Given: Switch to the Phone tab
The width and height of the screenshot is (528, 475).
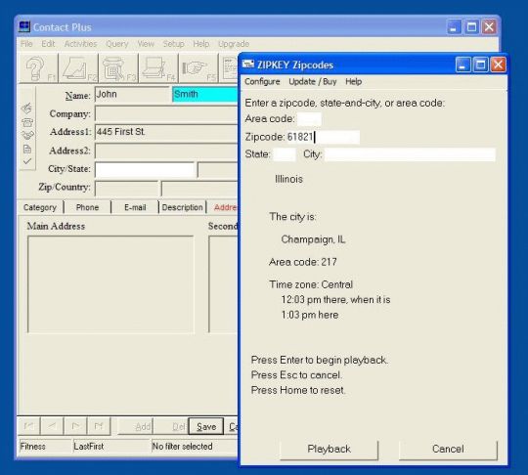Looking at the screenshot, I should (87, 207).
